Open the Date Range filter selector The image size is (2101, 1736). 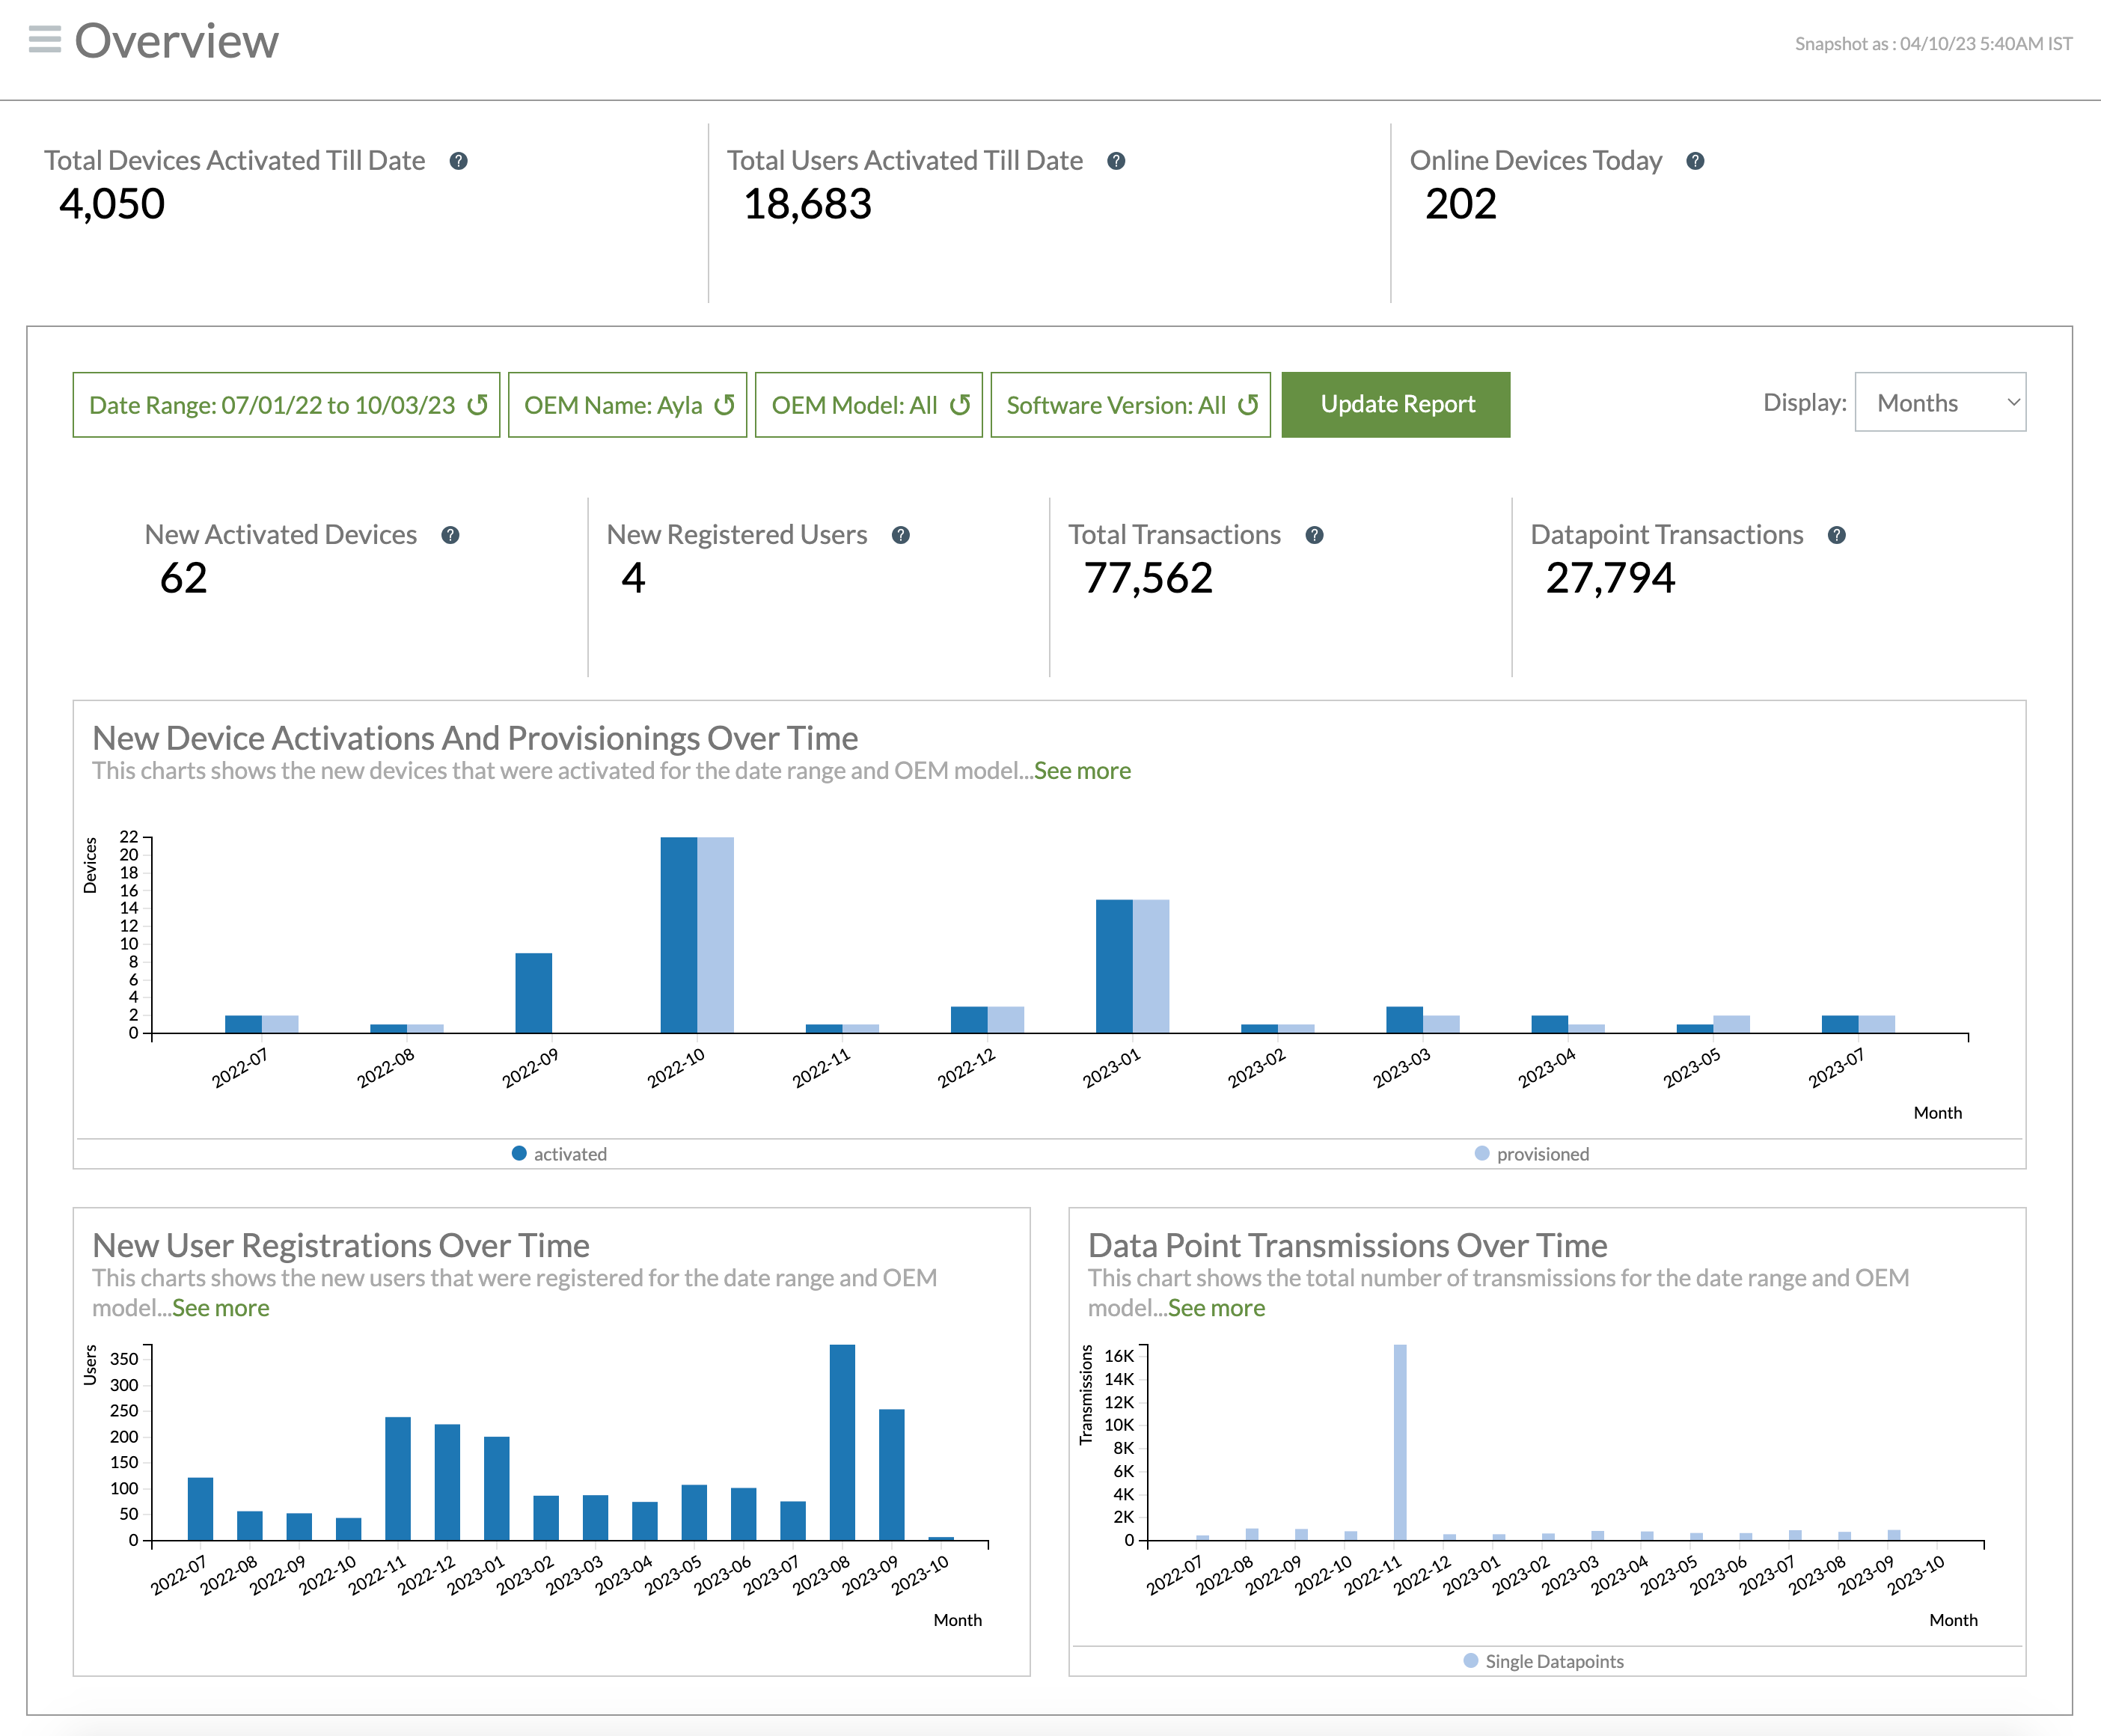click(271, 405)
